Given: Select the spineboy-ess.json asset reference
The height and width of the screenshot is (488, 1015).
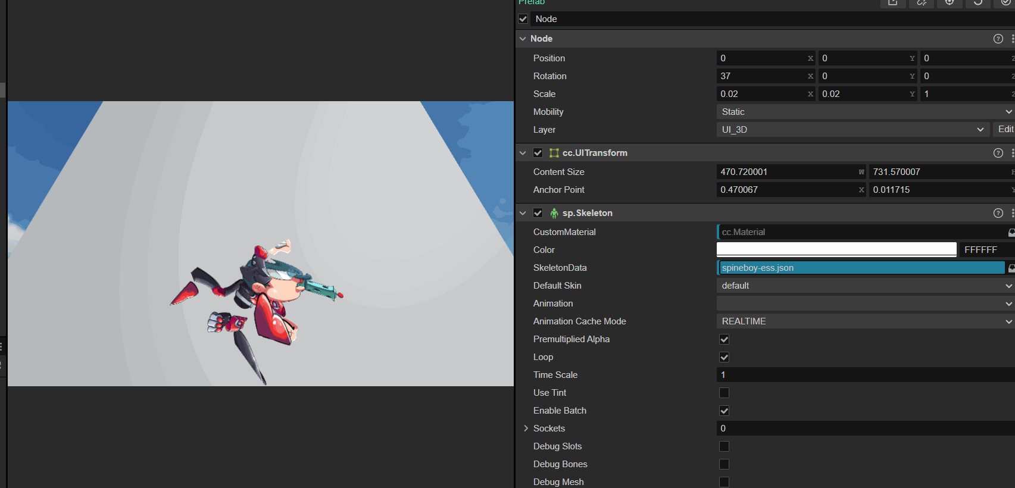Looking at the screenshot, I should click(x=861, y=268).
